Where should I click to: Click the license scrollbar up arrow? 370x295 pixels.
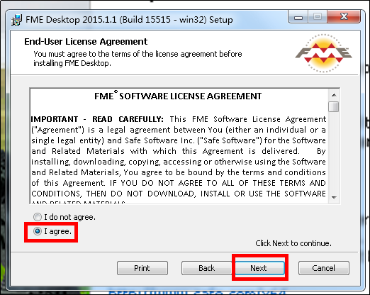334,95
